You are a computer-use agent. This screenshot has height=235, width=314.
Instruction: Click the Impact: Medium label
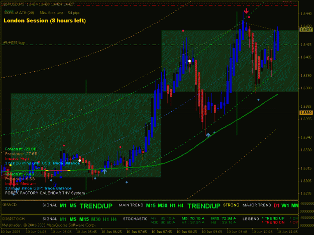[21, 184]
